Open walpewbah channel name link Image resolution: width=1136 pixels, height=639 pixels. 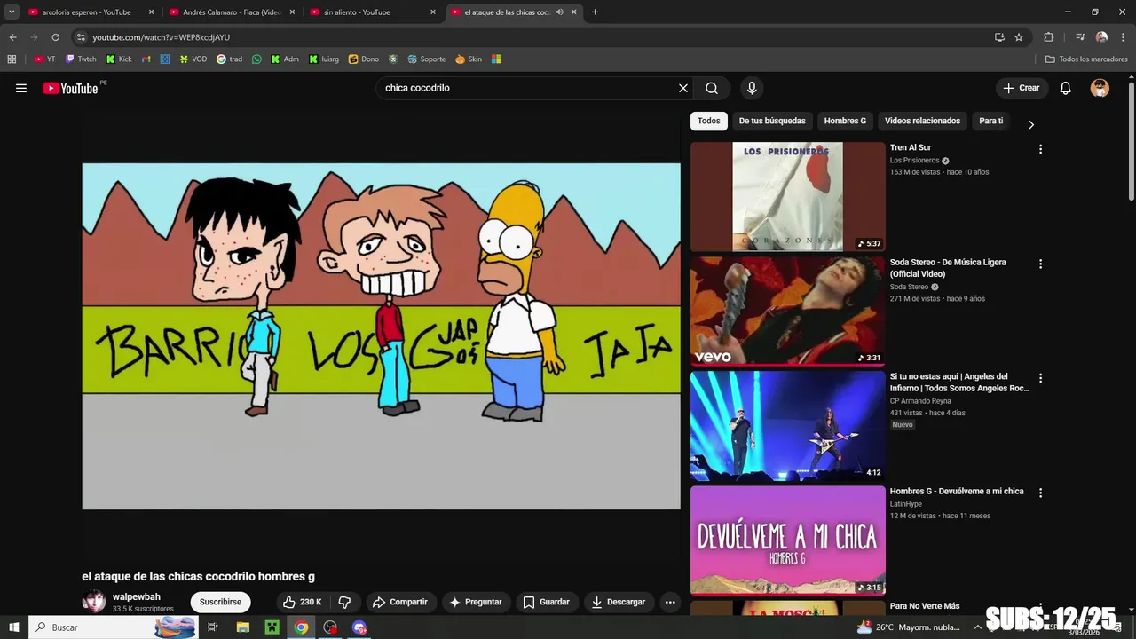tap(137, 596)
